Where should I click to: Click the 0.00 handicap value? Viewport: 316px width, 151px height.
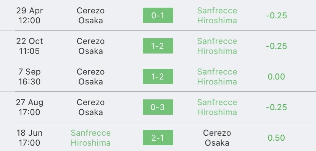(276, 77)
